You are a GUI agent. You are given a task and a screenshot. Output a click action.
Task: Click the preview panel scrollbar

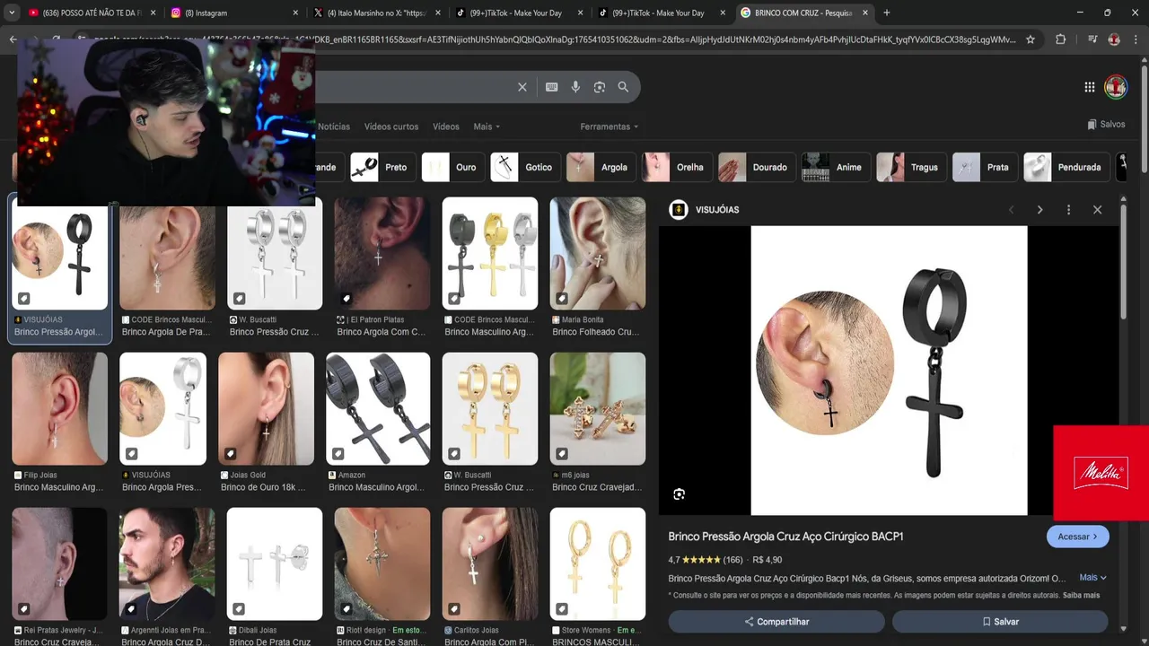pyautogui.click(x=1123, y=260)
